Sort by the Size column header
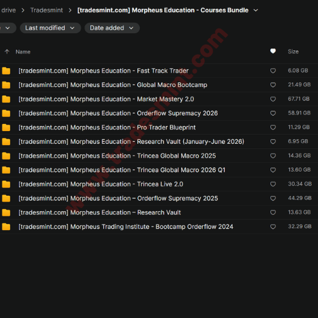 click(x=293, y=52)
